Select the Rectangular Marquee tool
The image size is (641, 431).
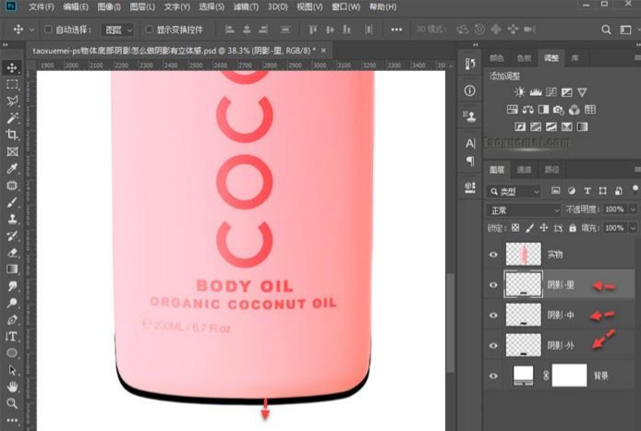tap(12, 85)
